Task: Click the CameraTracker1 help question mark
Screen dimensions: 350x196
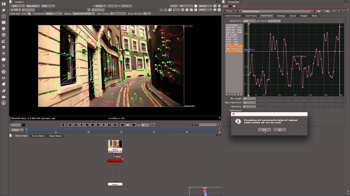Action: (337, 11)
